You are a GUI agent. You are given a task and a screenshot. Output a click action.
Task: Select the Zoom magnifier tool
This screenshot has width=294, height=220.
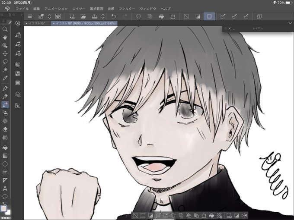(x=5, y=29)
